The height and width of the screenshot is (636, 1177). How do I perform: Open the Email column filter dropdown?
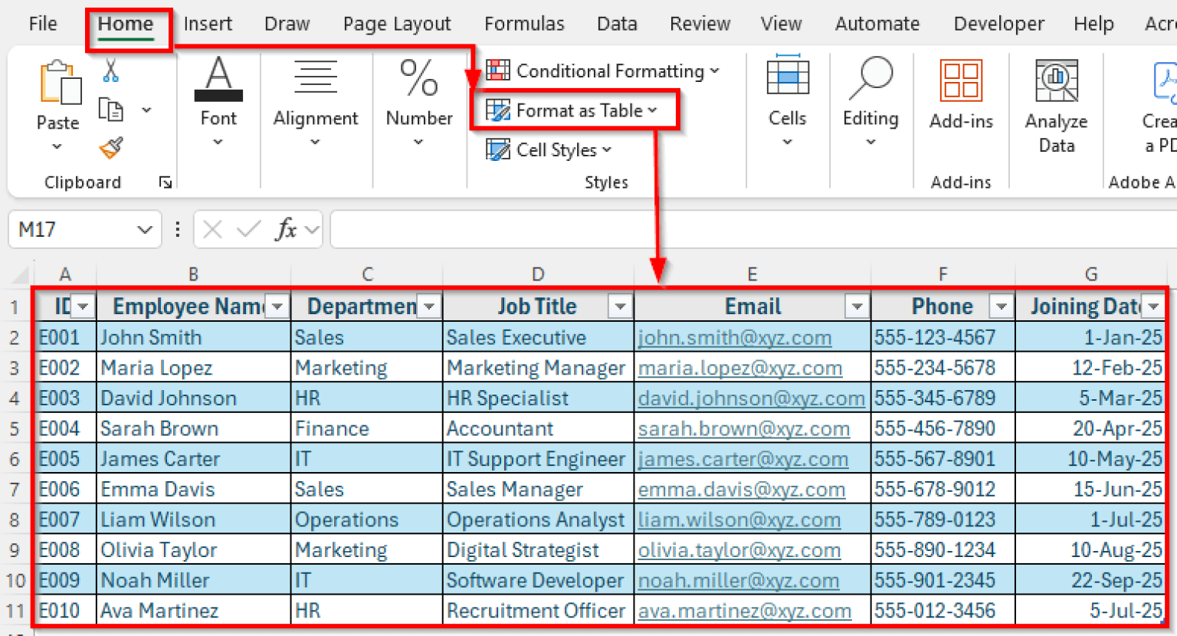pos(857,307)
